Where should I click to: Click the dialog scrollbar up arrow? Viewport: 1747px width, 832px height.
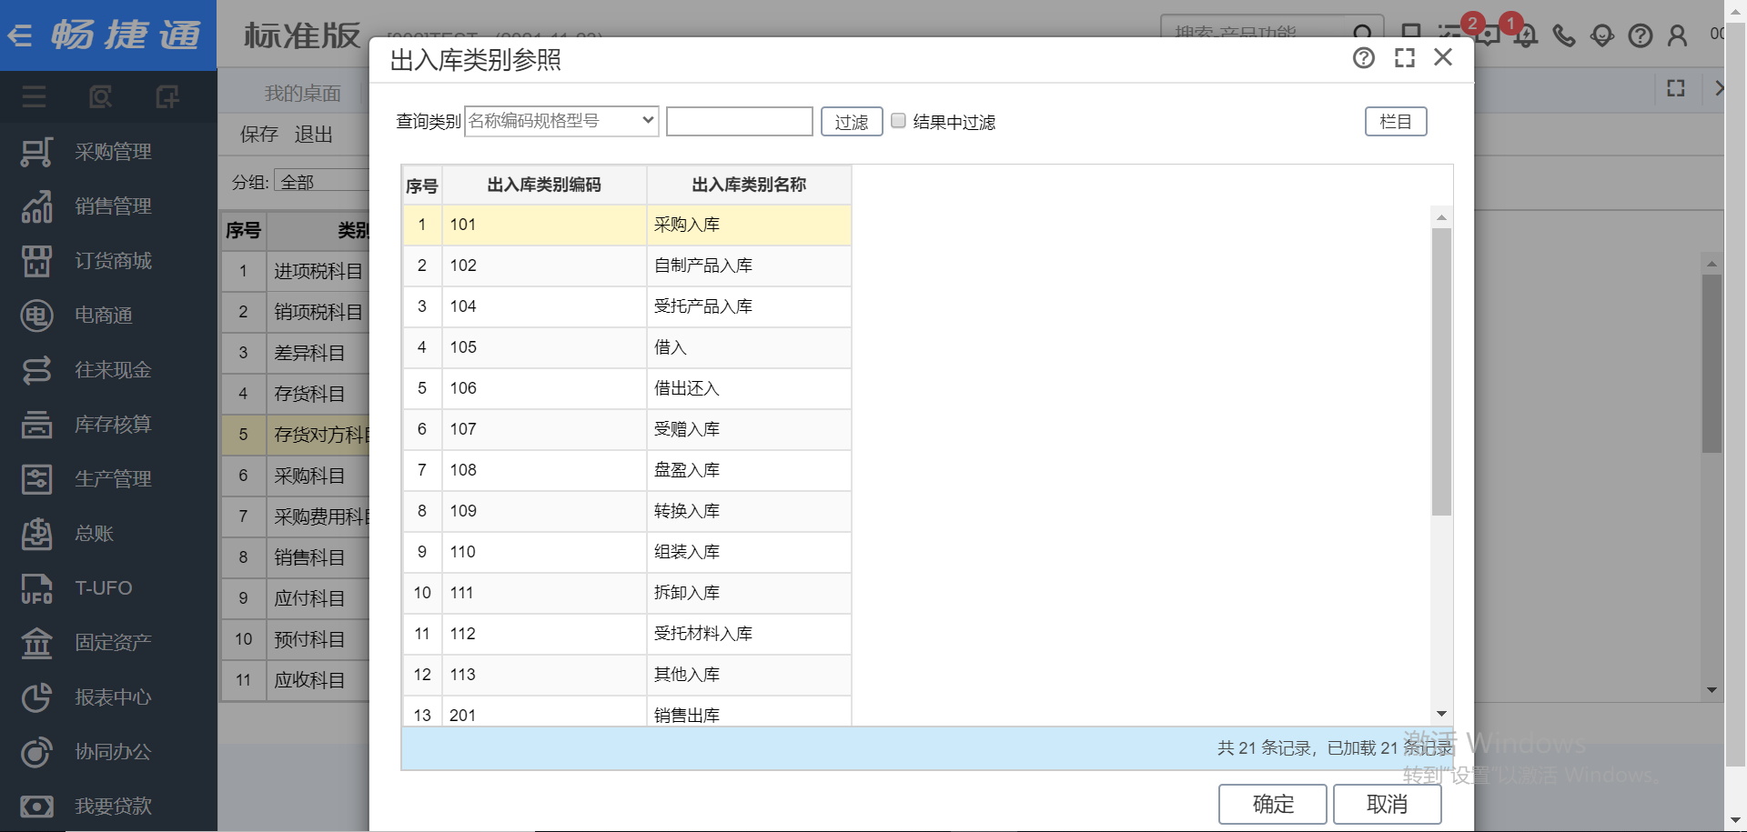tap(1441, 217)
